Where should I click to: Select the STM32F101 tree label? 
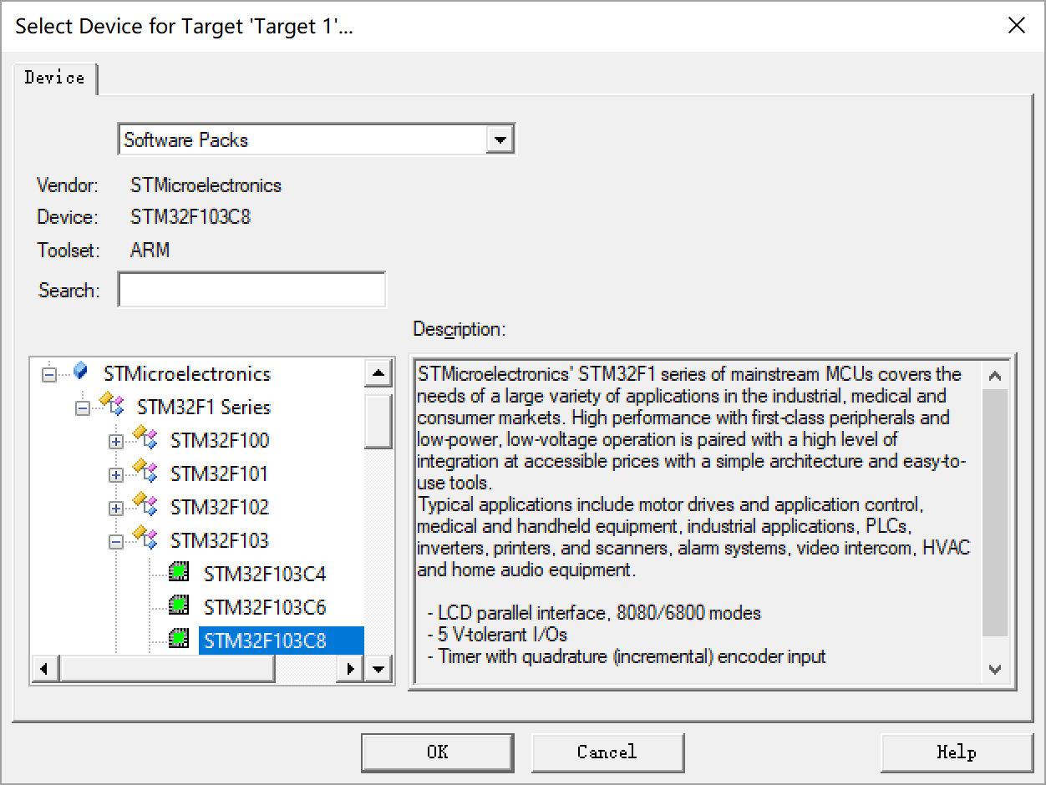click(220, 474)
